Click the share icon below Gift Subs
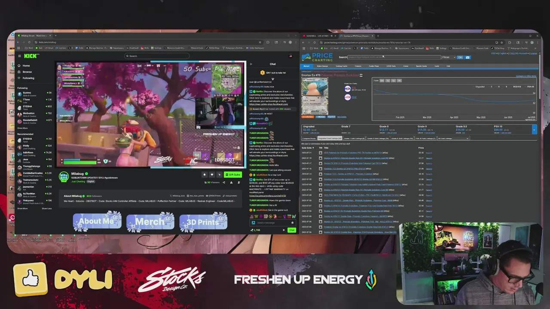This screenshot has width=550, height=309. [x=224, y=182]
